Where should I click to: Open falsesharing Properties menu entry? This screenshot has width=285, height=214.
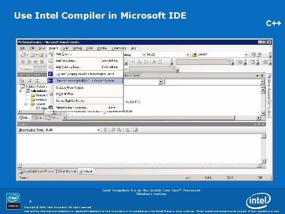pos(85,107)
